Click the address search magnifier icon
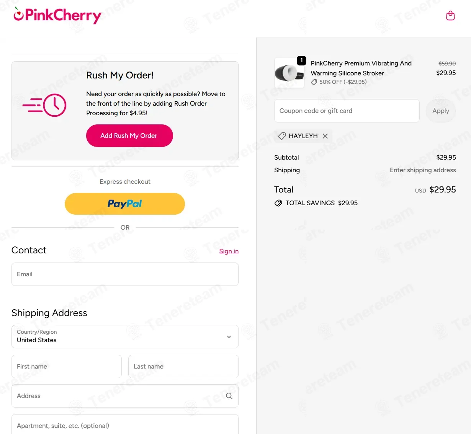Viewport: 471px width, 434px height. point(229,396)
